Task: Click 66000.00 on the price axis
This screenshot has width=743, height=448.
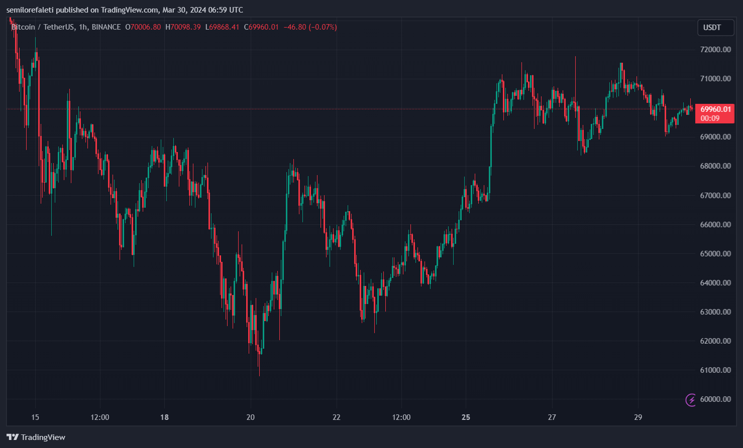Action: [715, 224]
